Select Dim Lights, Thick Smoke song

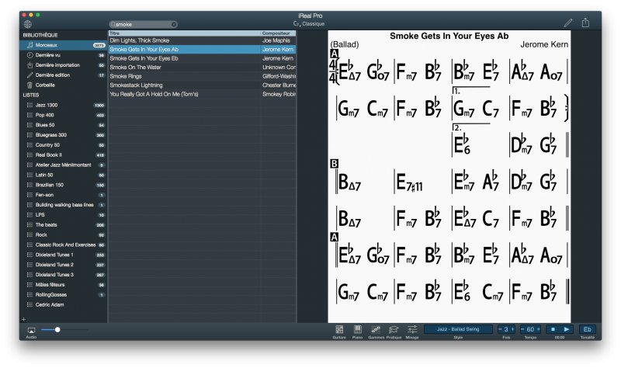[203, 40]
